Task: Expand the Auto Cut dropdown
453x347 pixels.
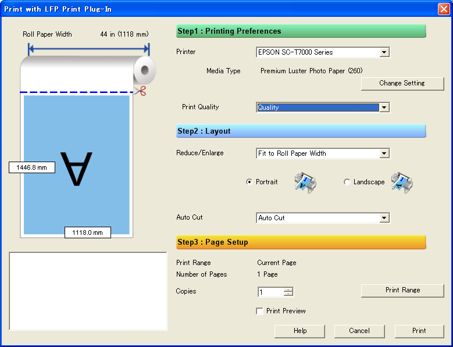Action: tap(384, 218)
